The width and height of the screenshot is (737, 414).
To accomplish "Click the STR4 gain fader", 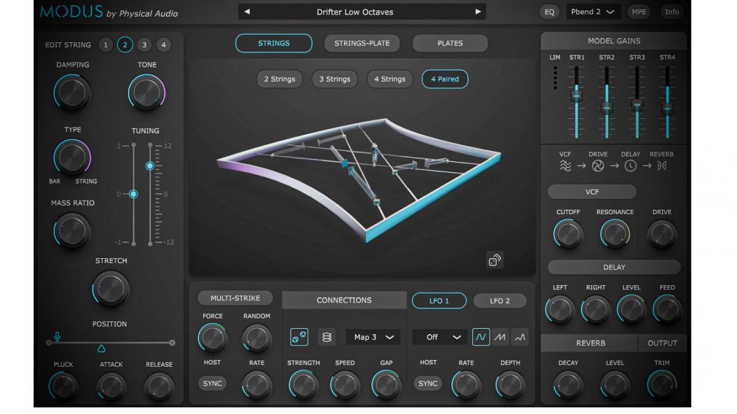I will [668, 108].
